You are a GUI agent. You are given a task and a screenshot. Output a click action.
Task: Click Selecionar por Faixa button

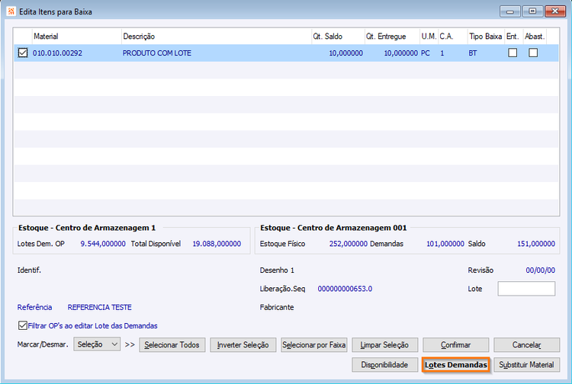pos(313,344)
